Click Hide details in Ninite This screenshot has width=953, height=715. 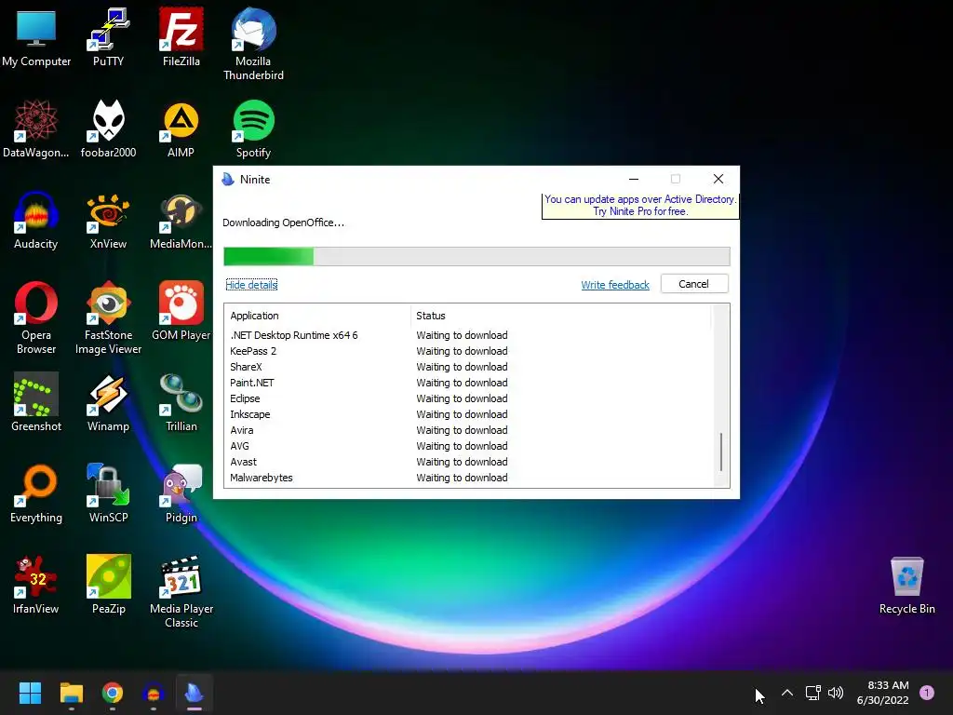point(251,285)
